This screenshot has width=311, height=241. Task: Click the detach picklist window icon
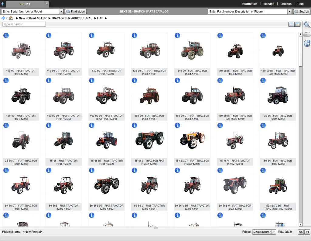coord(301,232)
